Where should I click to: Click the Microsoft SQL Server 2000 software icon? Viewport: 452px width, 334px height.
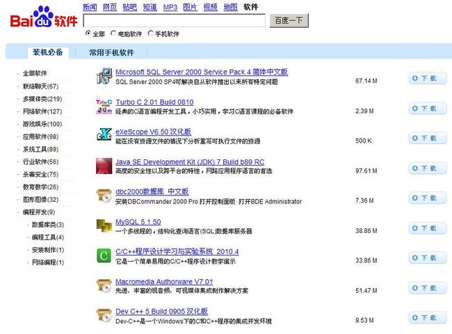[104, 76]
